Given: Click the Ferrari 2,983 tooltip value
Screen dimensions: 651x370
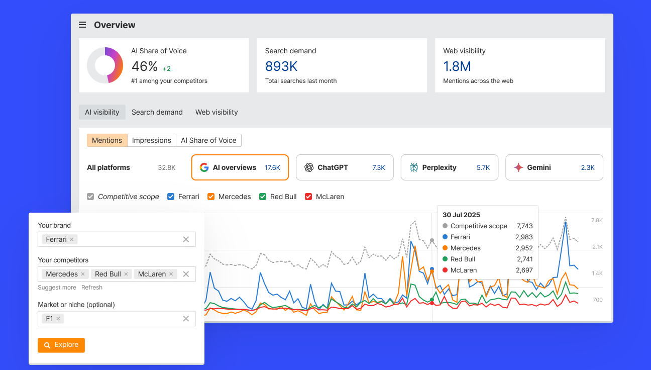Looking at the screenshot, I should tap(524, 237).
